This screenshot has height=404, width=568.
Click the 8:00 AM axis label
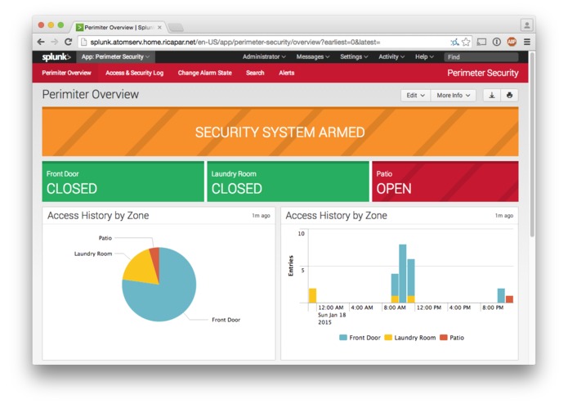(x=395, y=307)
